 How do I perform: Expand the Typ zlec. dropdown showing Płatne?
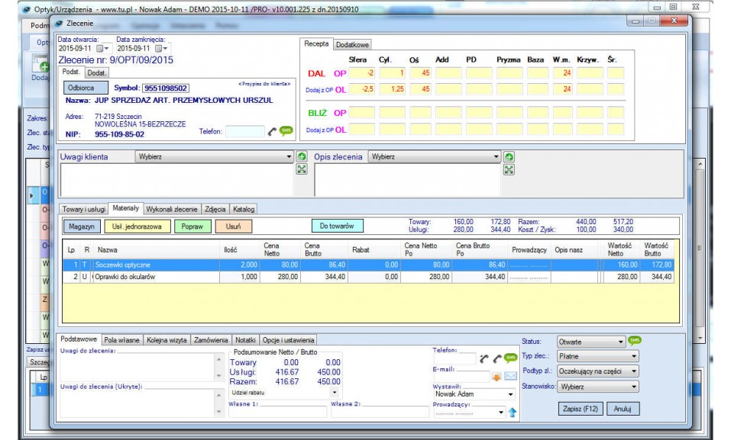coord(597,356)
